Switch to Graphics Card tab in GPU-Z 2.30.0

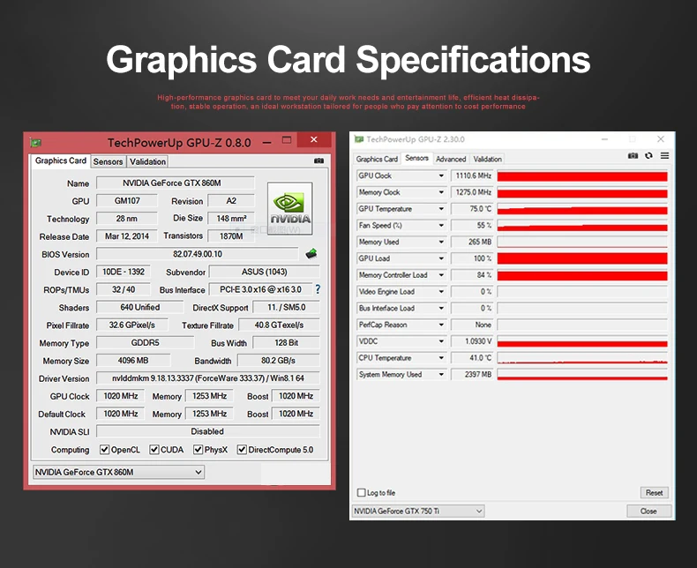tap(377, 159)
